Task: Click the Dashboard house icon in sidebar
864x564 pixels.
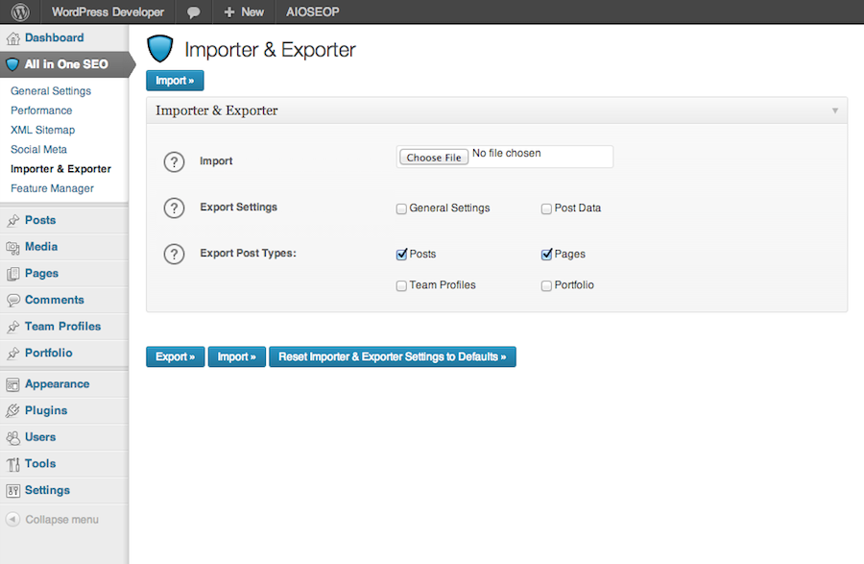Action: (12, 38)
